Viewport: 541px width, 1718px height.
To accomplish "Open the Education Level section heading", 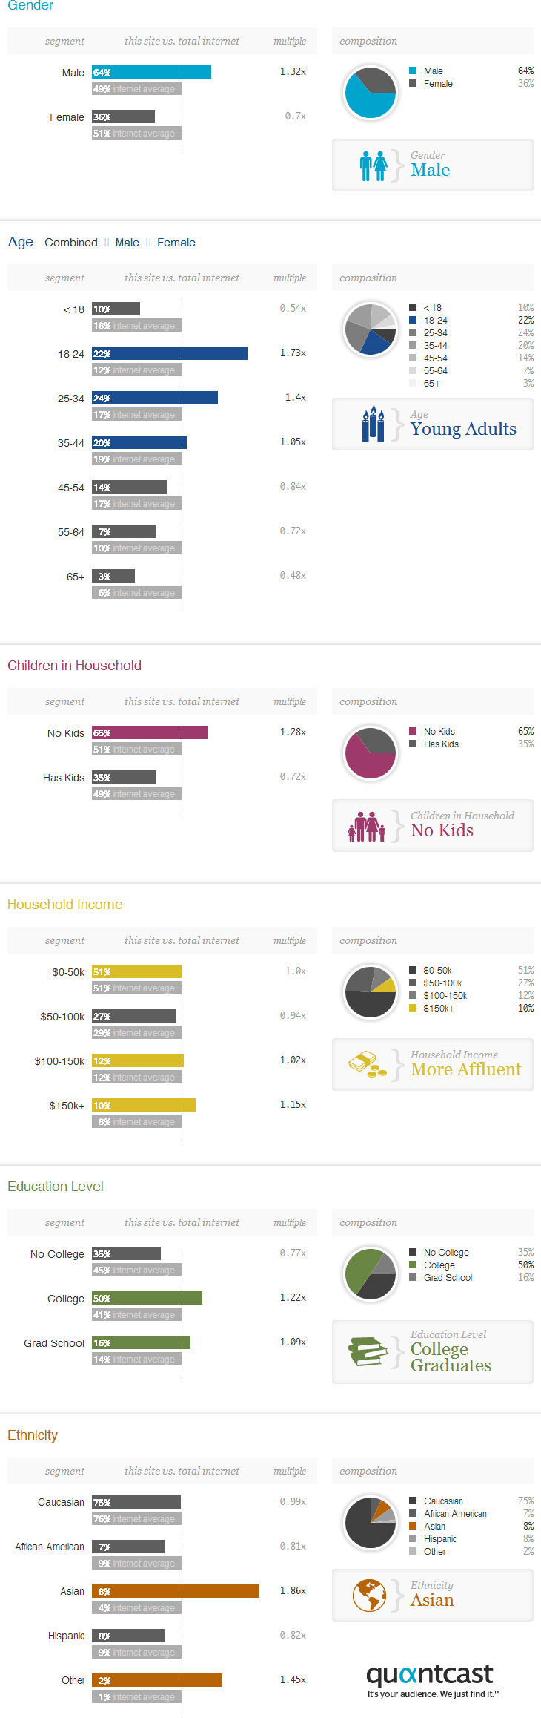I will pos(56,1187).
